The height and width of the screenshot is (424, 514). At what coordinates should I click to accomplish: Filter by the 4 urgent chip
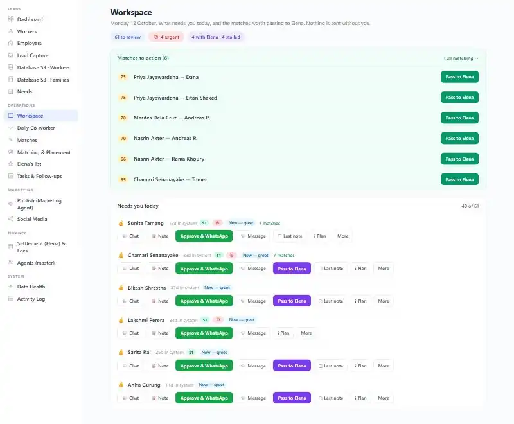pyautogui.click(x=166, y=37)
